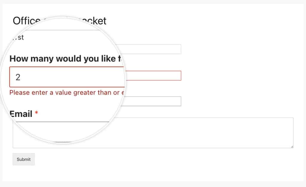
Task: Select the heading ending in 'acket'
Action: [x=60, y=21]
